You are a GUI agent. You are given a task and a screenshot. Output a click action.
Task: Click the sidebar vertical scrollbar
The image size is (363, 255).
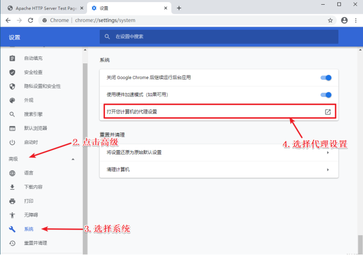[x=85, y=159]
